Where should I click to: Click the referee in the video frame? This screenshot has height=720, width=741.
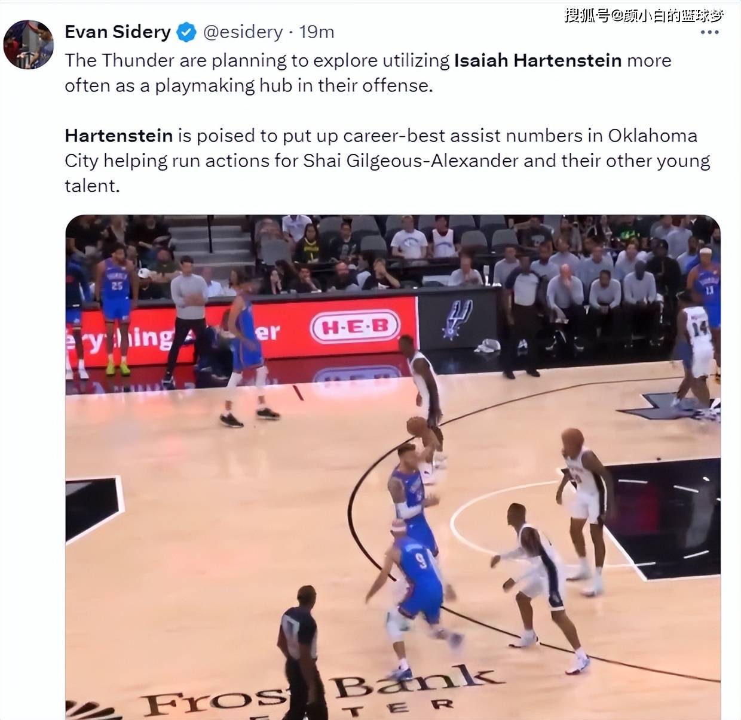tap(301, 651)
